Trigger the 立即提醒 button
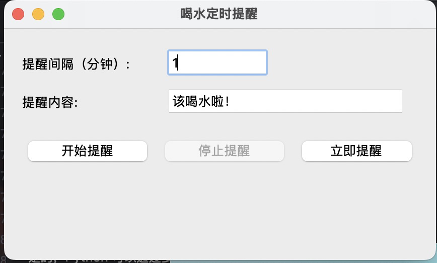This screenshot has height=263, width=437. (357, 151)
